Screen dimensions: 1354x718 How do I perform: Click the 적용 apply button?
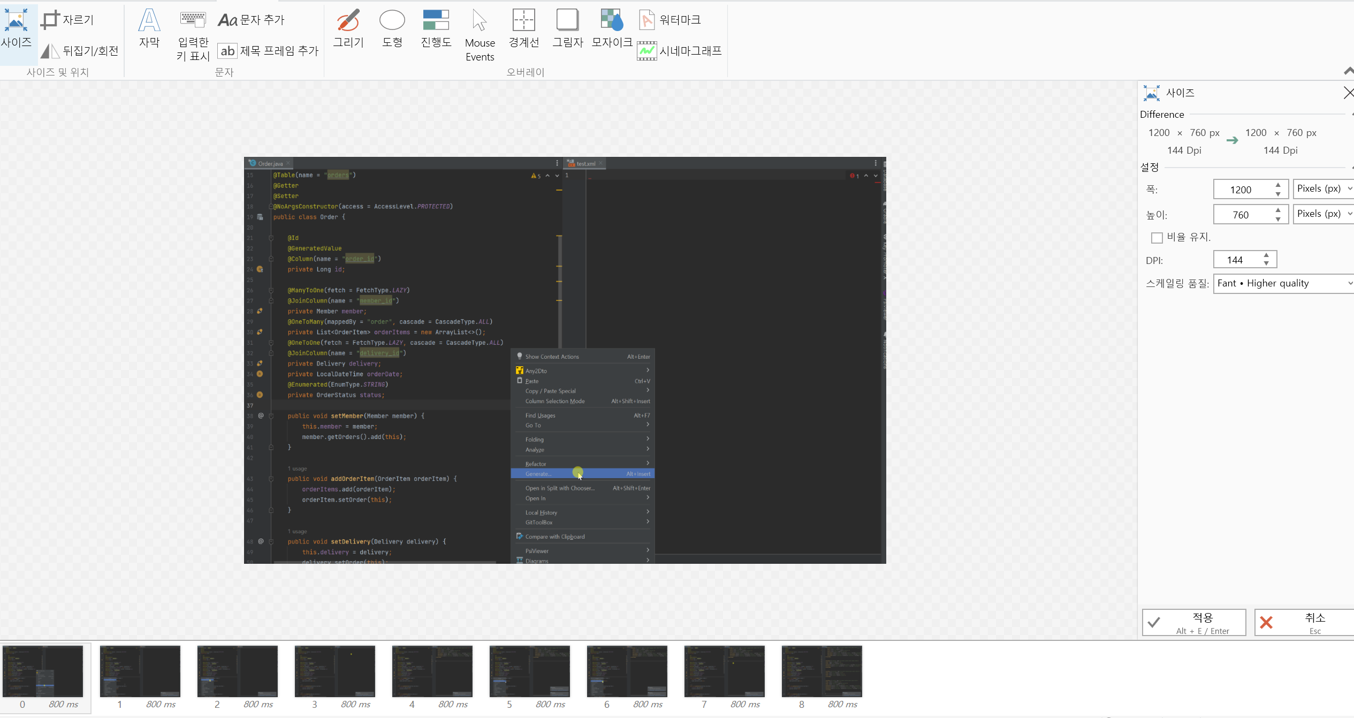point(1194,623)
